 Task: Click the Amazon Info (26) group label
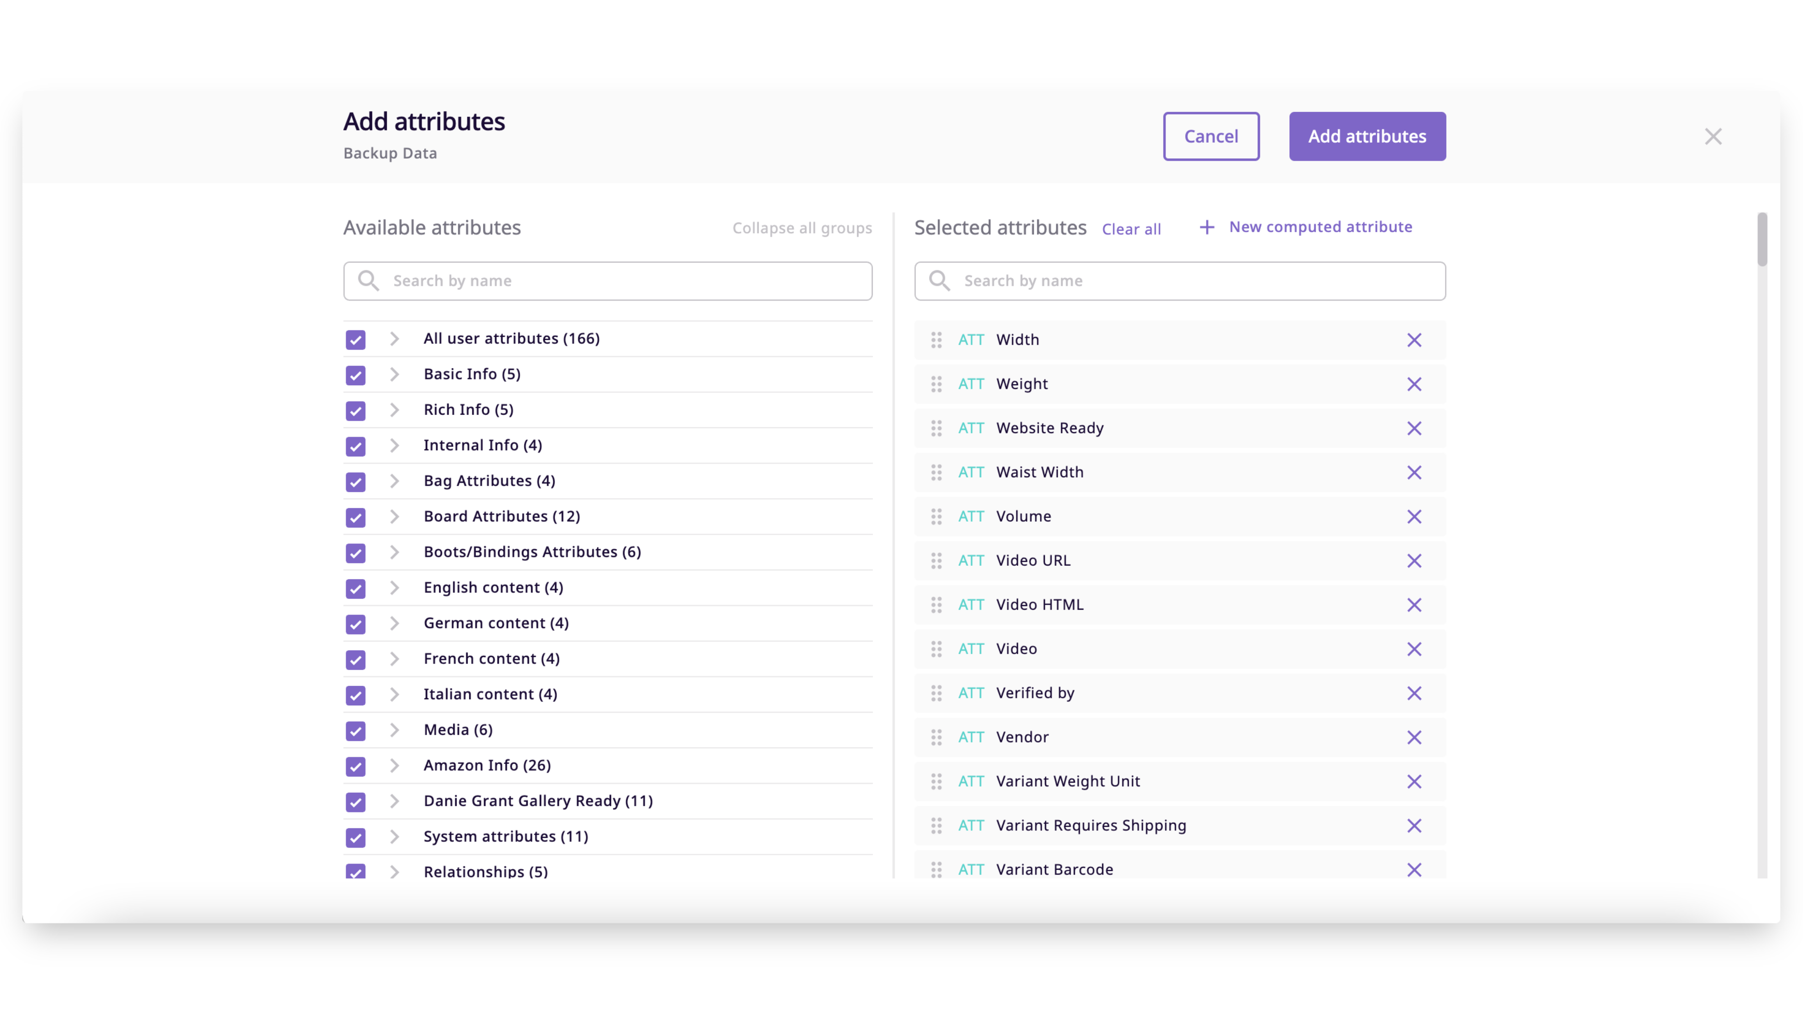(x=487, y=765)
